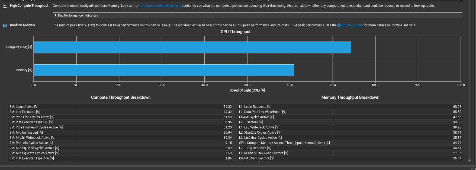The height and width of the screenshot is (170, 476).
Task: Select L2: Lts2xbar Cycles Active [%]
Action: (x=350, y=138)
